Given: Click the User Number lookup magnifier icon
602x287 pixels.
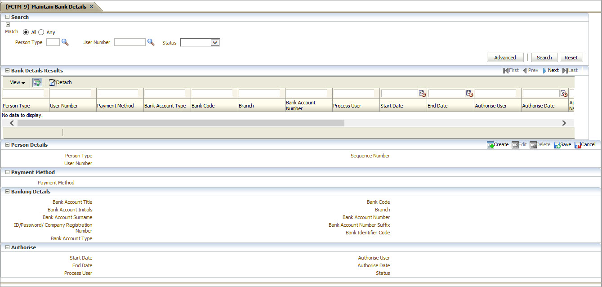Looking at the screenshot, I should 151,42.
